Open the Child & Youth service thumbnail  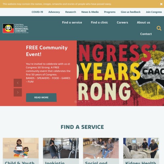[21, 148]
